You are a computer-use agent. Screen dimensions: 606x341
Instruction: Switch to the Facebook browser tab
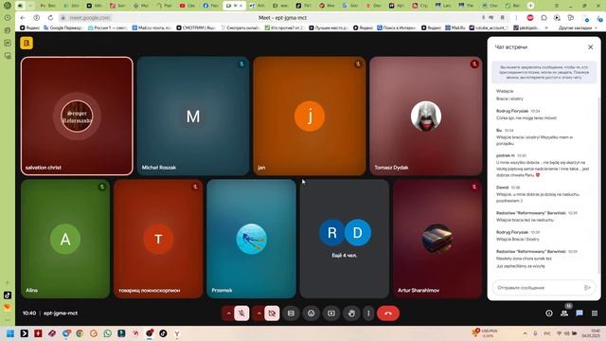click(x=210, y=6)
